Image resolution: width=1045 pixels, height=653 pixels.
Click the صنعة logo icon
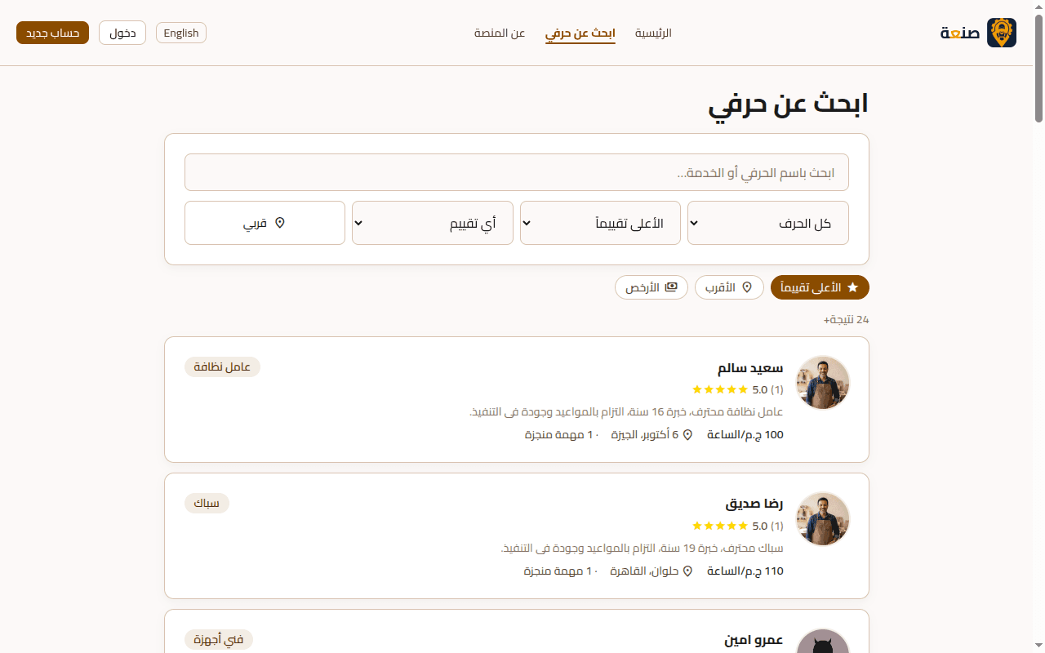(x=1002, y=33)
